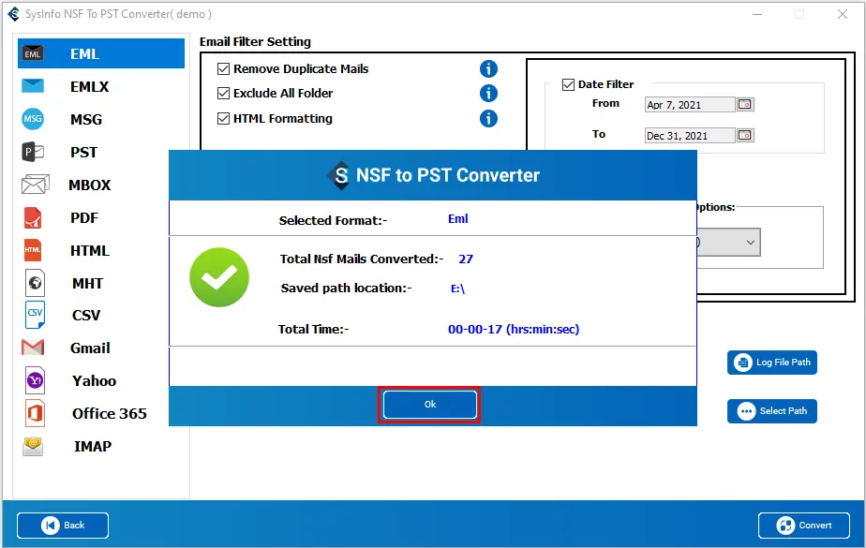866x548 pixels.
Task: Select the EML format icon
Action: 33,53
